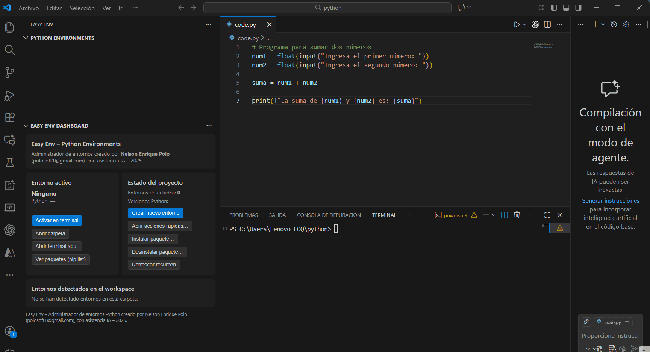Click Abrir terminal aquí button
Screen dimensions: 650x352
coord(56,246)
